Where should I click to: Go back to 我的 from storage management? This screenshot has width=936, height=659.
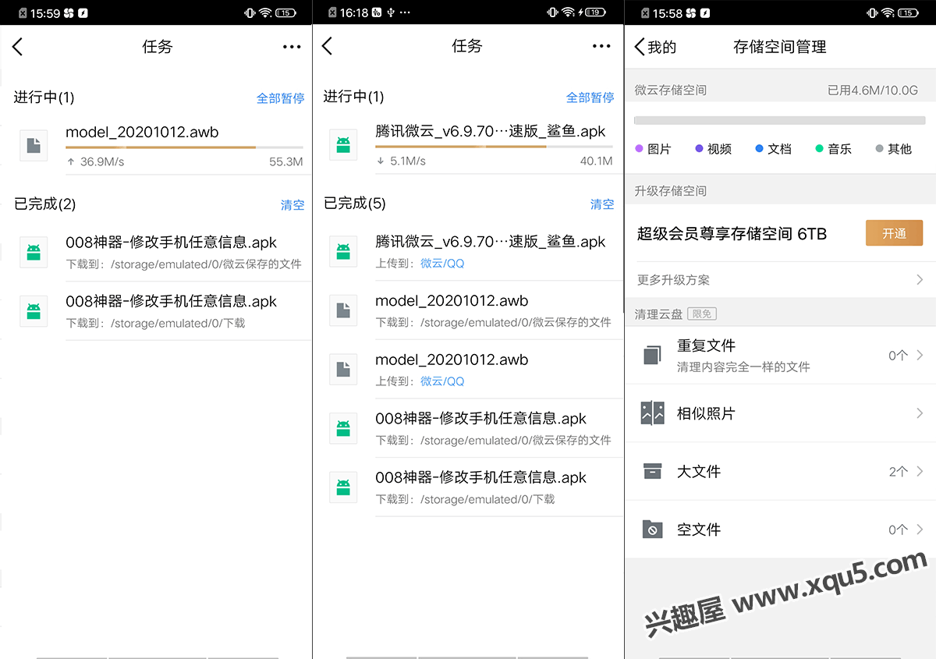[x=655, y=47]
